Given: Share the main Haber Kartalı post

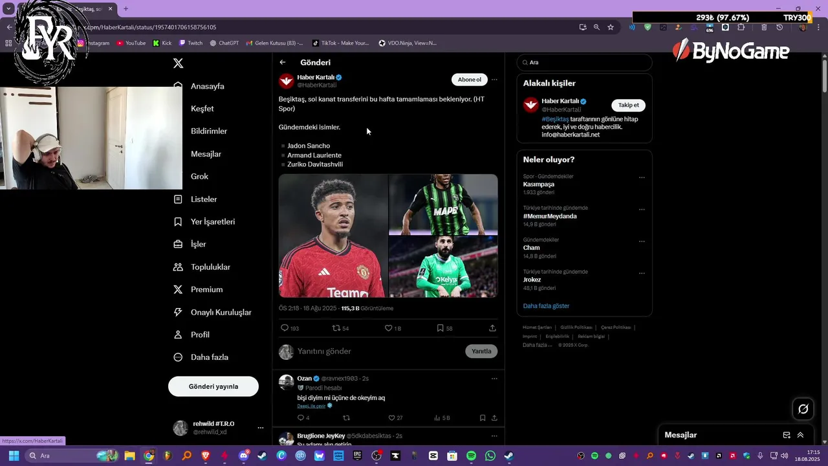Looking at the screenshot, I should point(492,328).
